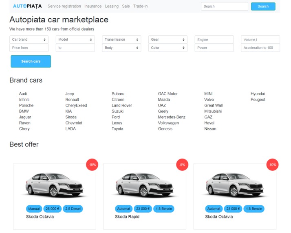Open Trade-in page
The image size is (291, 233).
tap(140, 6)
